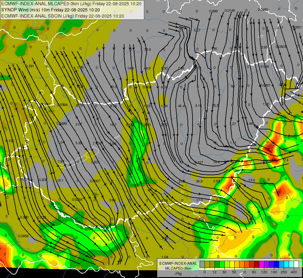Click the map value 0.0394
Viewport: 303px width, 278px height.
63,105
